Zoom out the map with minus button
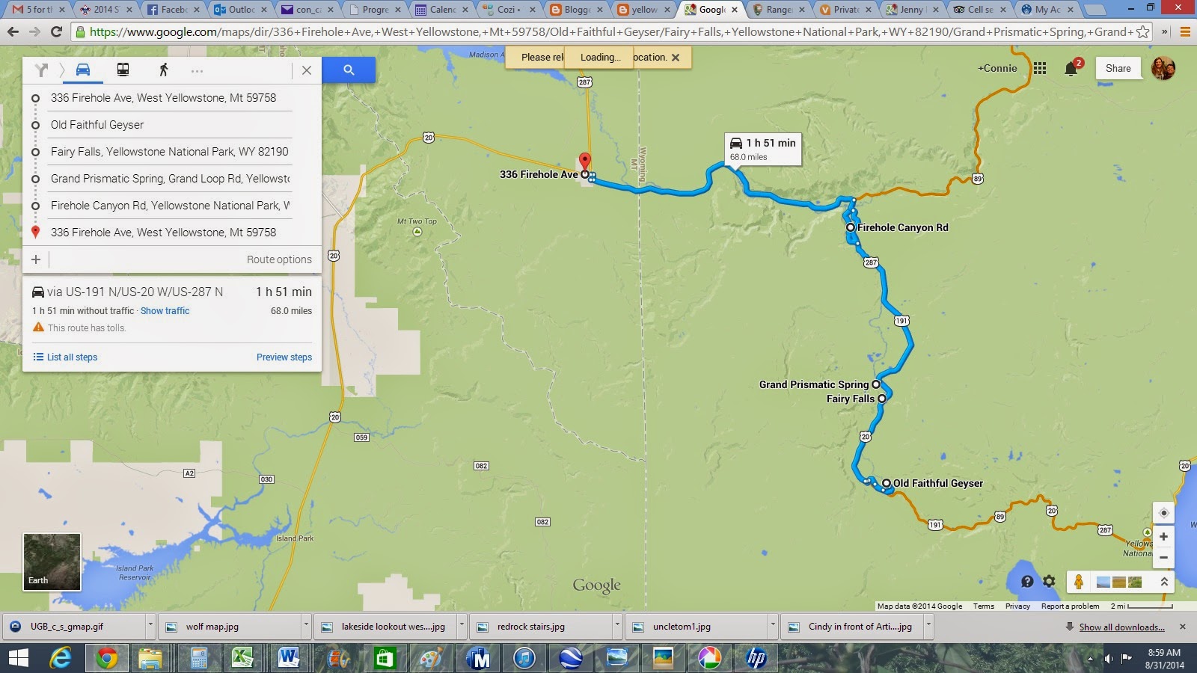1197x673 pixels. (x=1163, y=557)
